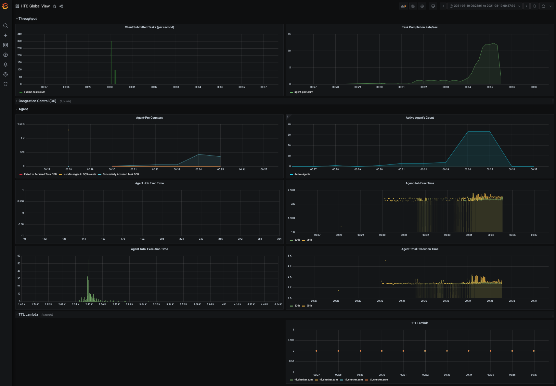Zoom out the time range
Viewport: 556px width, 386px height.
coord(535,6)
